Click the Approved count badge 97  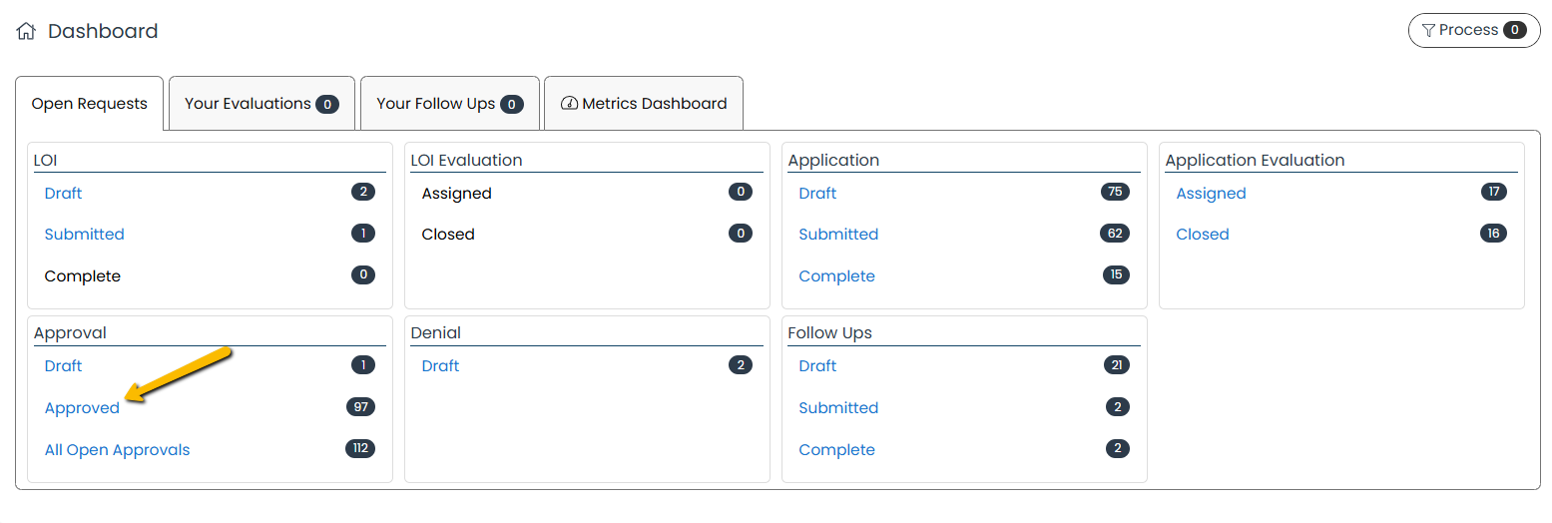pyautogui.click(x=360, y=407)
